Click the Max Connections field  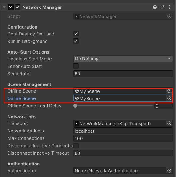pos(123,138)
